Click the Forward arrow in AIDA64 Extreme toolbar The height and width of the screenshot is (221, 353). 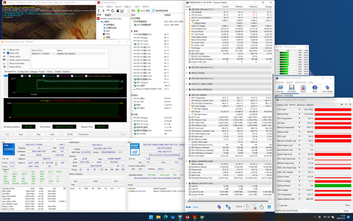point(103,10)
